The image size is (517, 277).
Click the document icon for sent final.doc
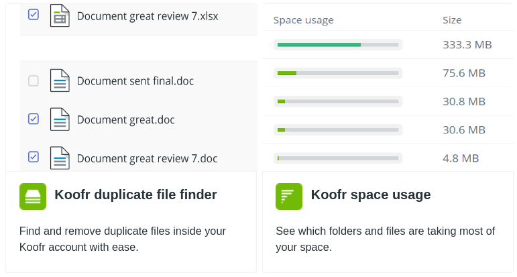point(60,80)
